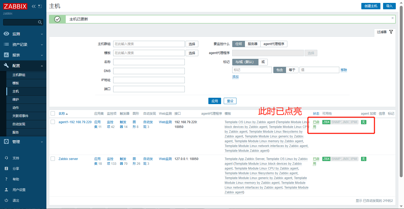404x209 pixels.
Task: Click the 分享 Z share icon
Action: [6, 168]
